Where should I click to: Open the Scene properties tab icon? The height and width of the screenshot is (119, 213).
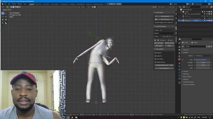[179, 56]
